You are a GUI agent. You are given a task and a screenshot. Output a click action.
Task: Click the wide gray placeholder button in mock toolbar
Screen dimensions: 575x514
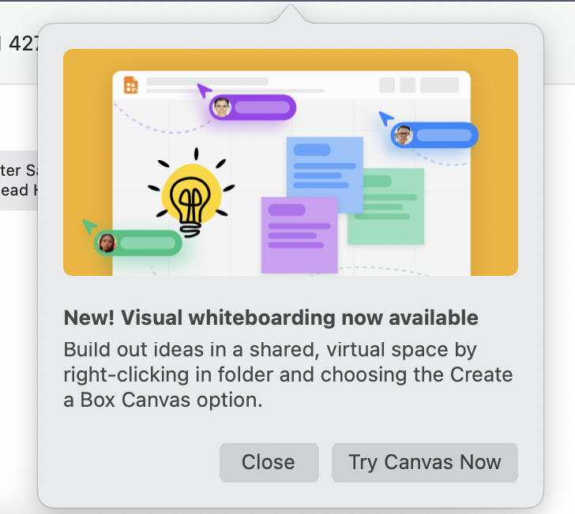[439, 85]
